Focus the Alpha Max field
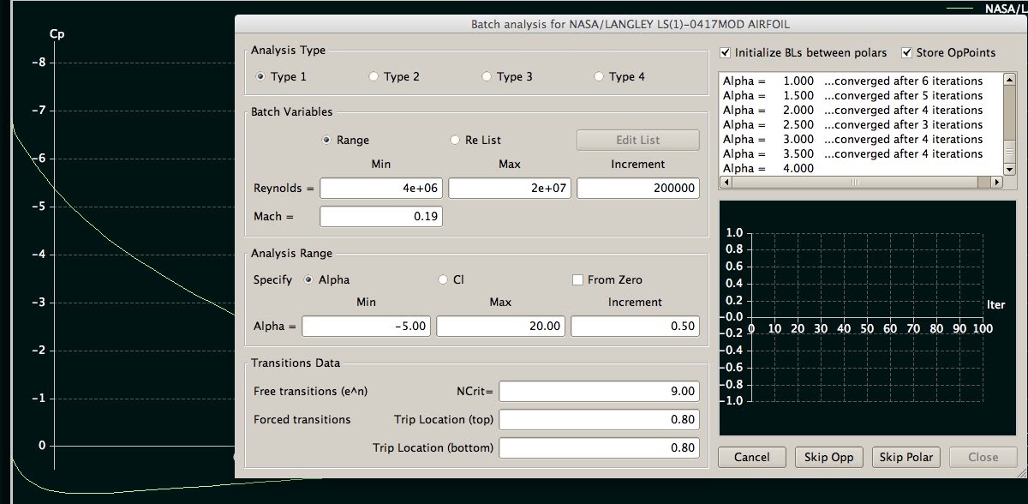1028x504 pixels. coord(500,327)
